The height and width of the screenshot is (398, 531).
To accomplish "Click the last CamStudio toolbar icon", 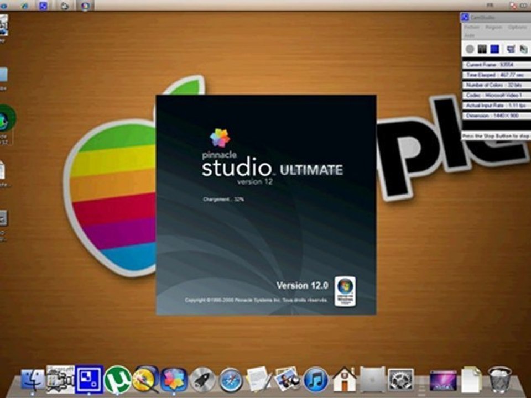I will coord(524,49).
